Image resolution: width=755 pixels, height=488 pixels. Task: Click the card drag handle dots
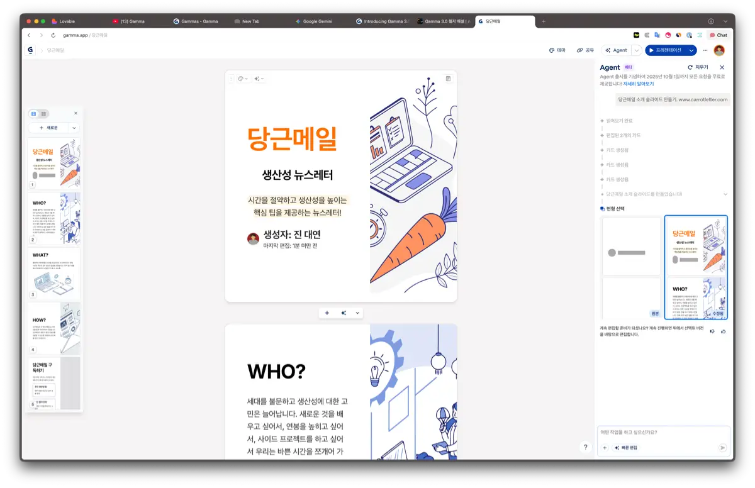pyautogui.click(x=231, y=79)
